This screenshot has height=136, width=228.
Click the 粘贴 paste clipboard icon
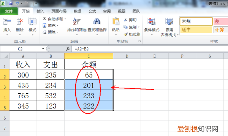pos(116,21)
